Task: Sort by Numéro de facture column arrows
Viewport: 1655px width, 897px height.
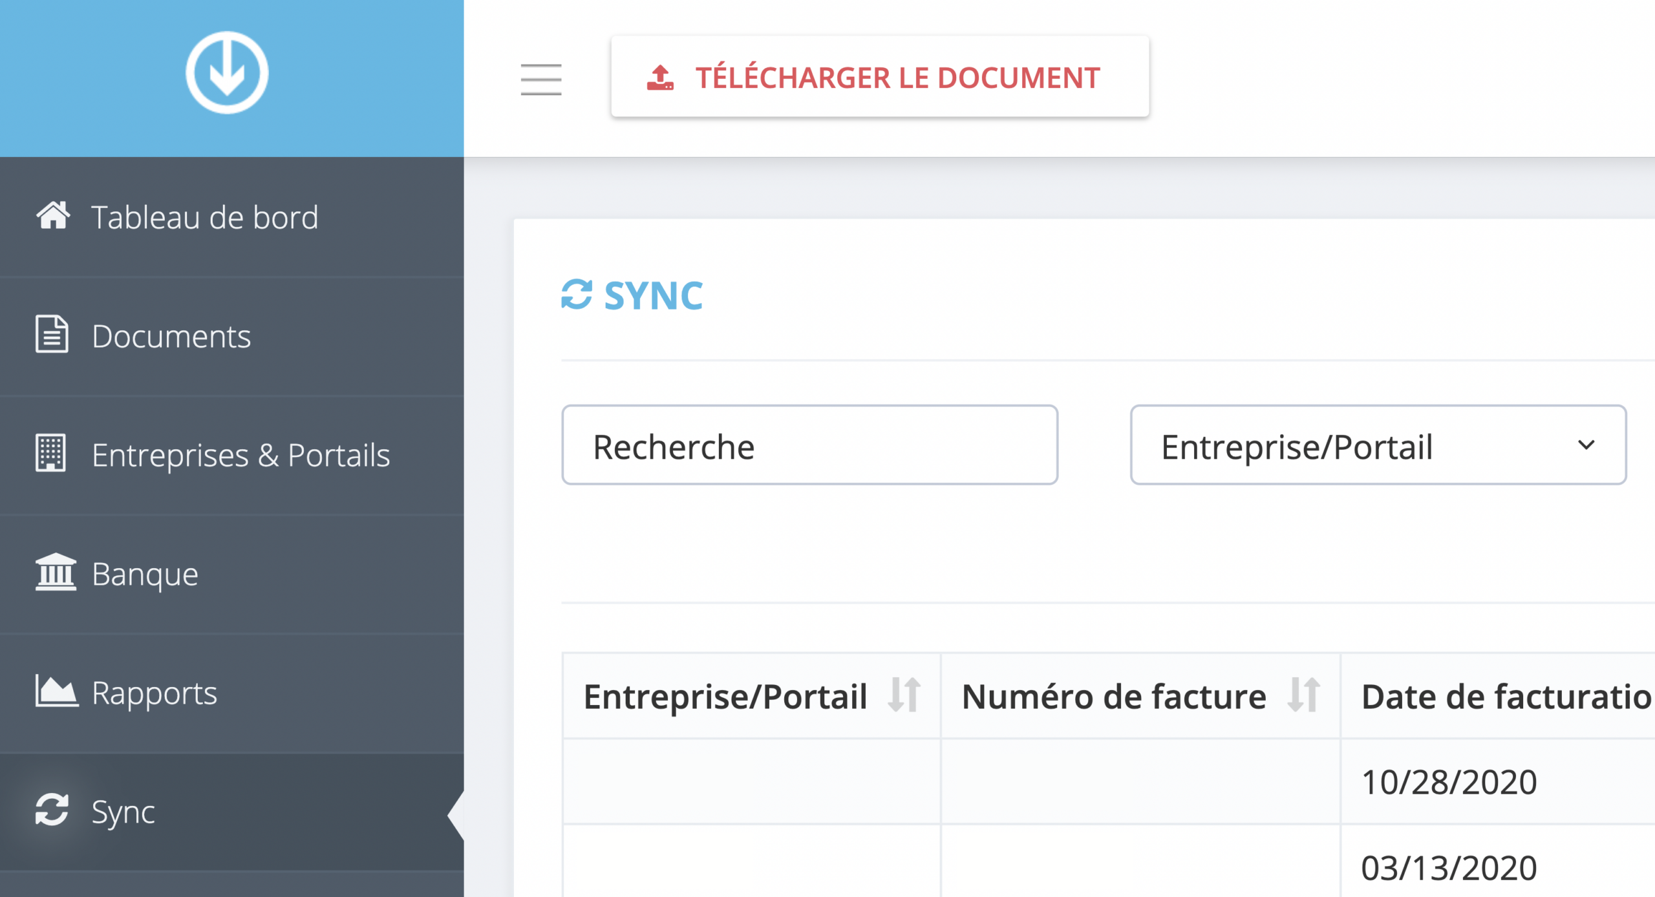Action: point(1303,695)
